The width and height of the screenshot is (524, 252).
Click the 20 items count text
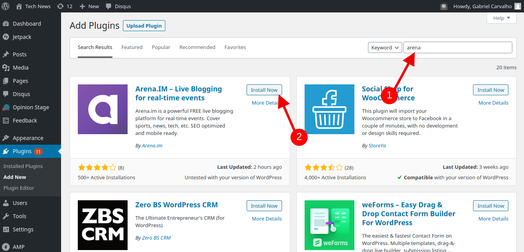pos(506,68)
